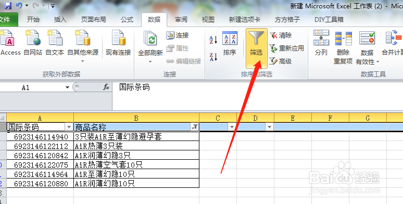
Task: Select cell 3只装AiR至薄幻隐避孕套
Action: tap(136, 136)
